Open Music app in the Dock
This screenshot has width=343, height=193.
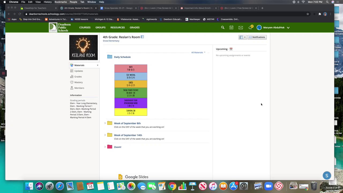[x=213, y=186]
